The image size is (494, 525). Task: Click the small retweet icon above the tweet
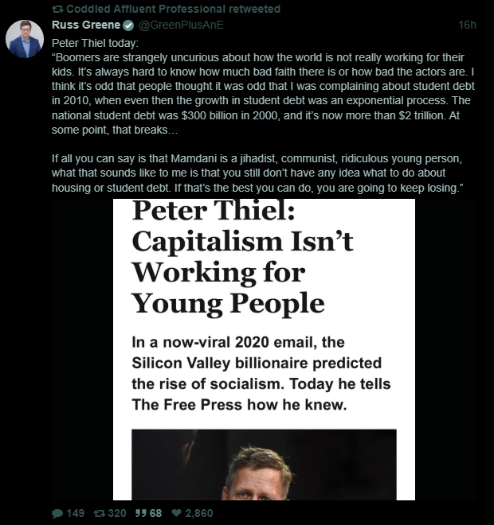pos(57,9)
